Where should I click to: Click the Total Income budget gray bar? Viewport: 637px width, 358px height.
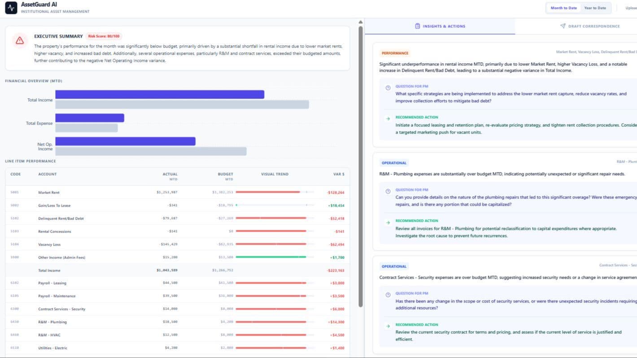click(182, 104)
